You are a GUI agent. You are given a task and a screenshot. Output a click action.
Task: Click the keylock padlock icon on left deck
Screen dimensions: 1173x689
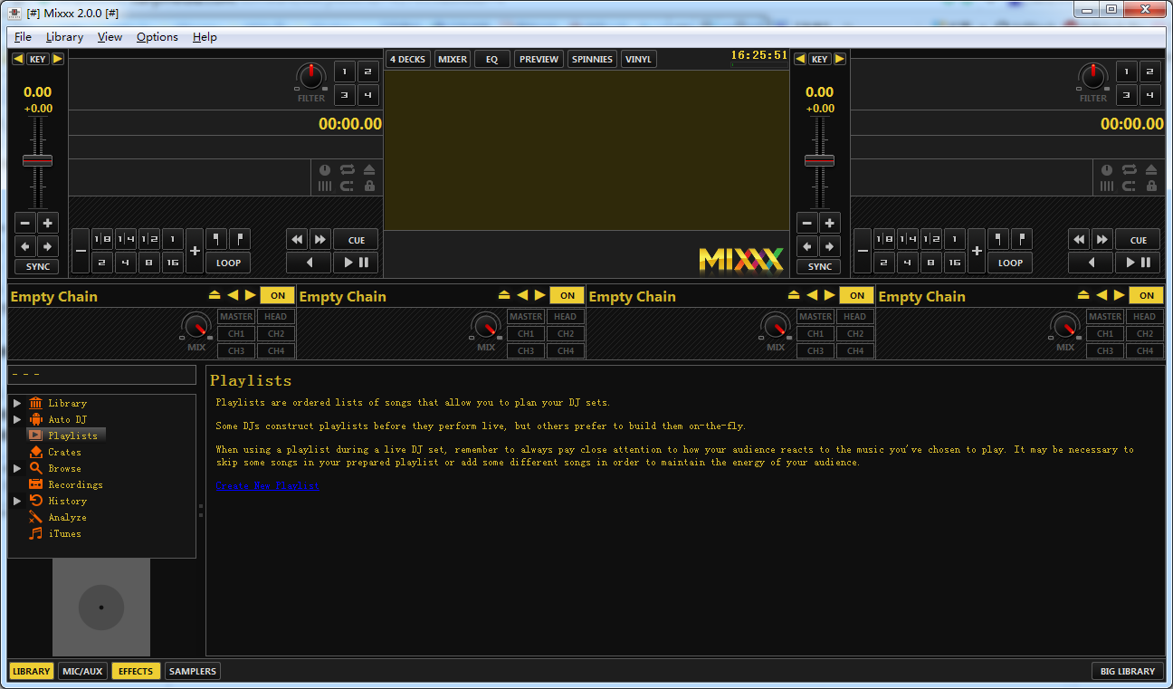point(369,186)
